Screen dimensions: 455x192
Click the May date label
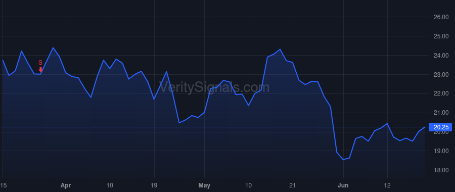[x=205, y=185]
